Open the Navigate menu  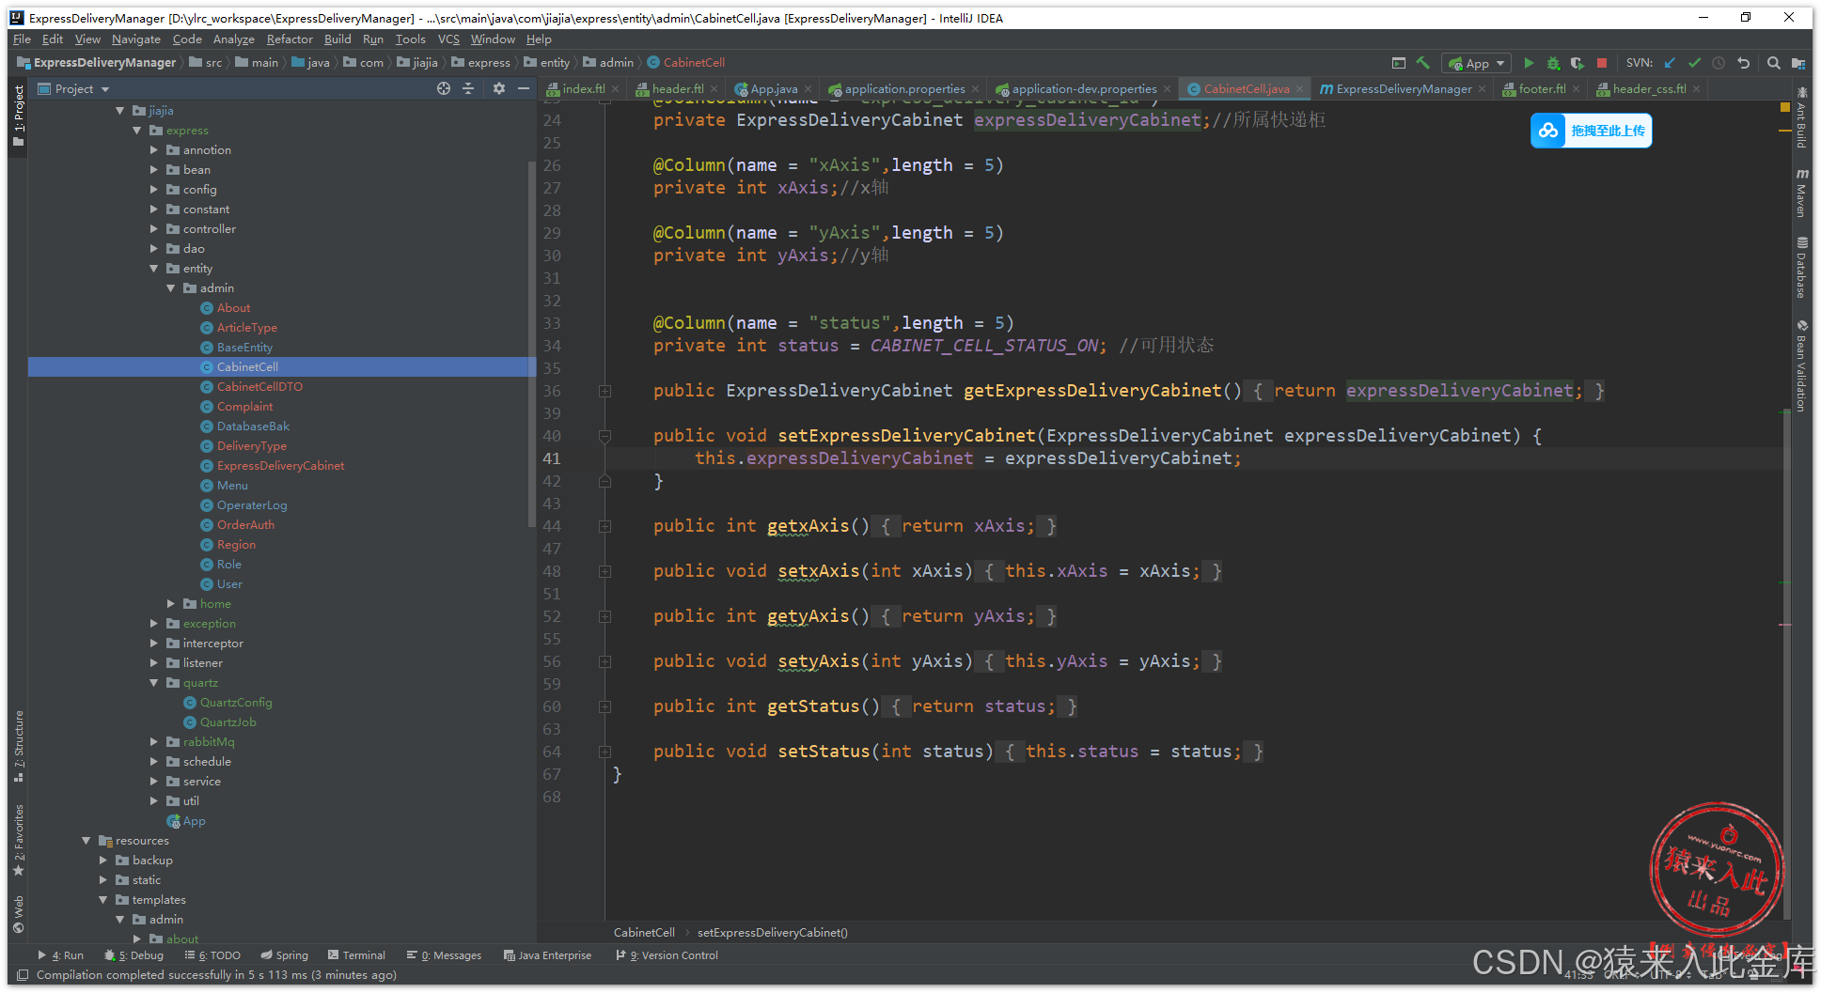pos(136,39)
